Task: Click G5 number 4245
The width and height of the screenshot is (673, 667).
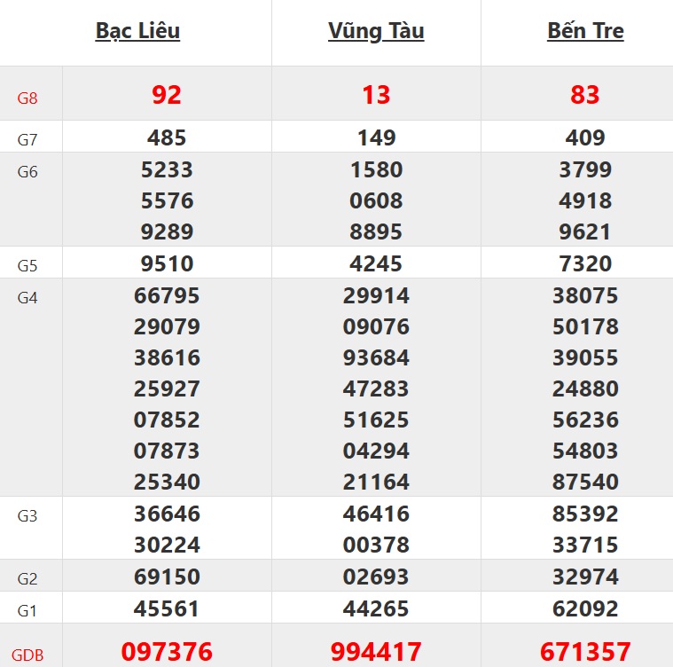Action: click(376, 264)
